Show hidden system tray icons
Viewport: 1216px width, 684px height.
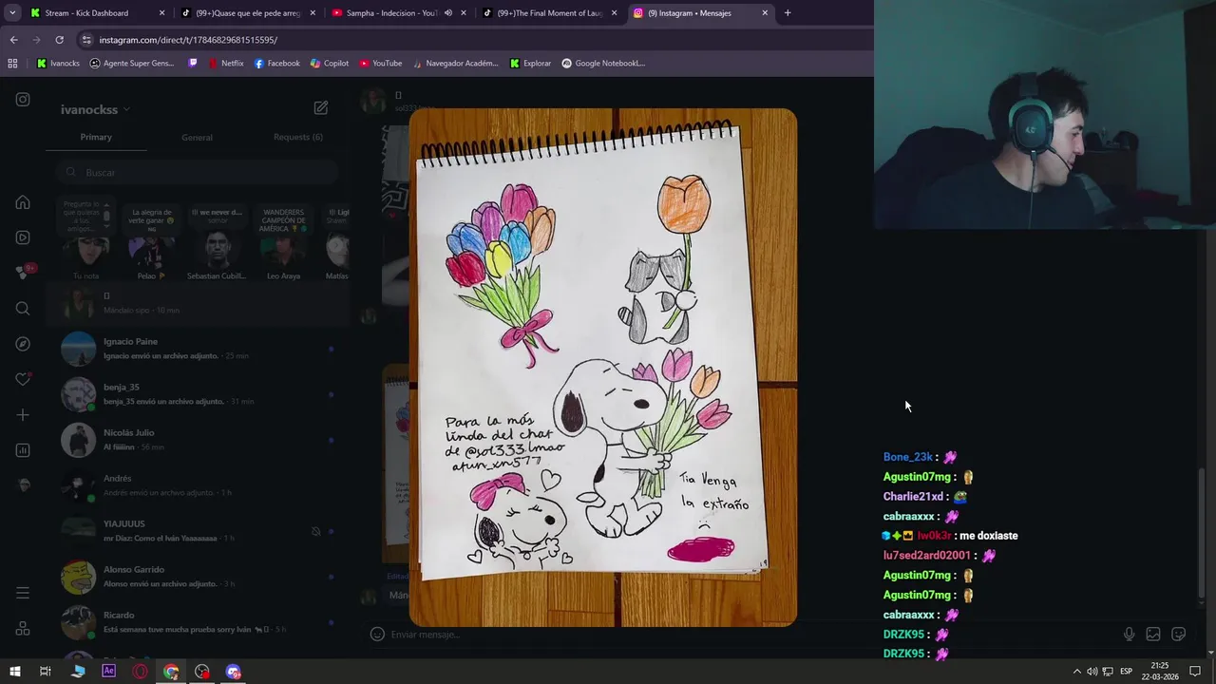pos(1076,672)
